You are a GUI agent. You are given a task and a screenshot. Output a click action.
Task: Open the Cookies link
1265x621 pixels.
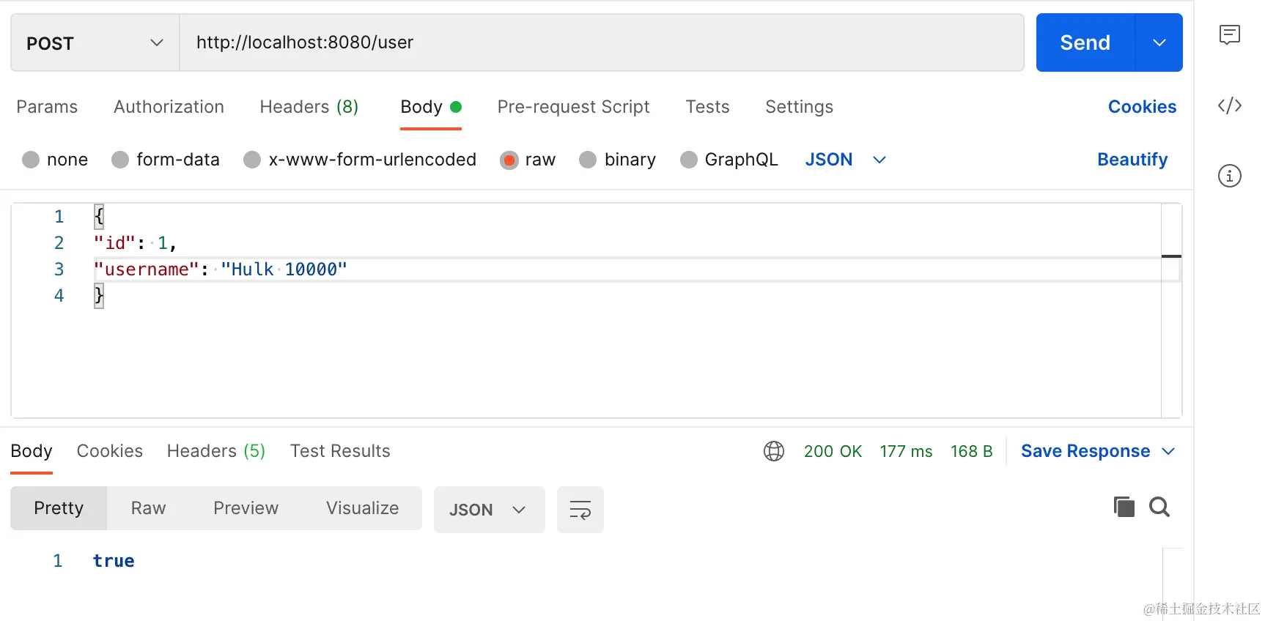click(1142, 107)
